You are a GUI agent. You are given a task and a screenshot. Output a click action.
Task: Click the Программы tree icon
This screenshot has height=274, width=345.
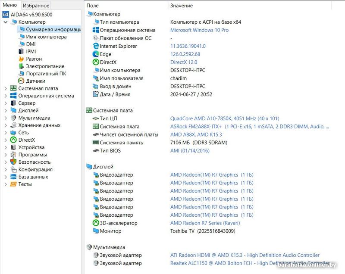coord(13,155)
